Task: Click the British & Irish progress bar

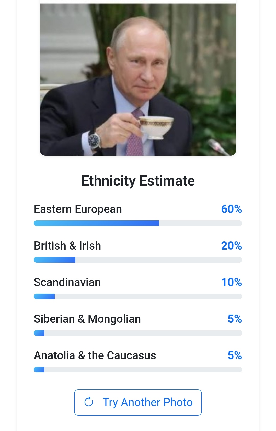Action: (x=138, y=260)
